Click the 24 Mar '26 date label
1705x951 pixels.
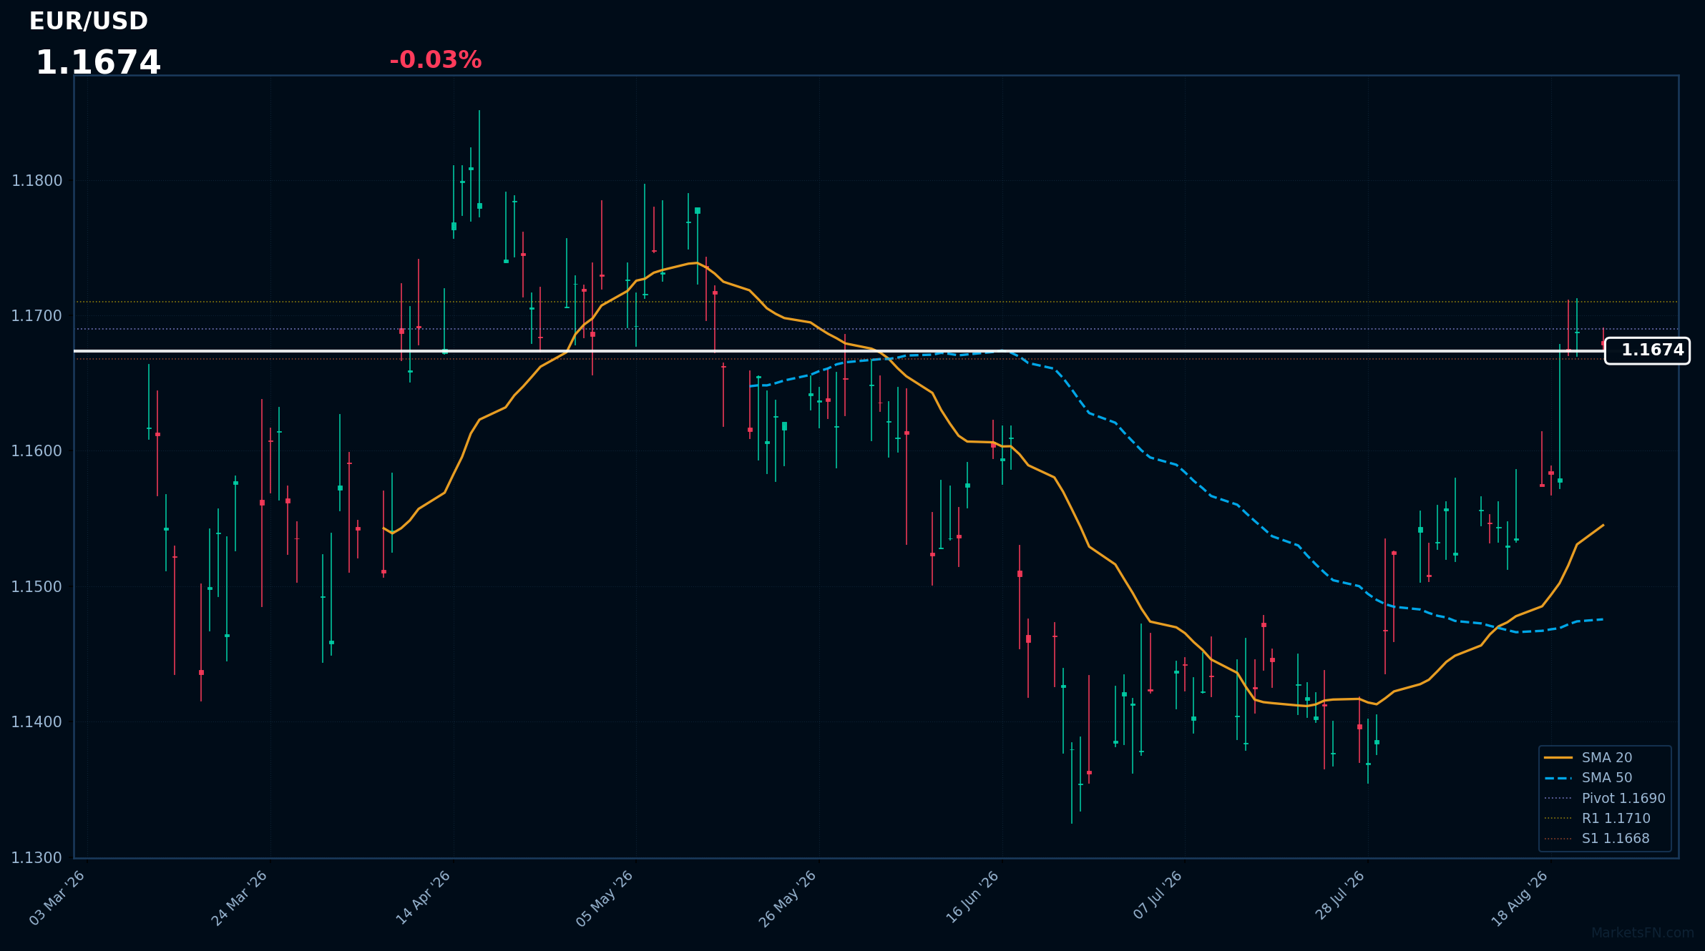coord(240,898)
